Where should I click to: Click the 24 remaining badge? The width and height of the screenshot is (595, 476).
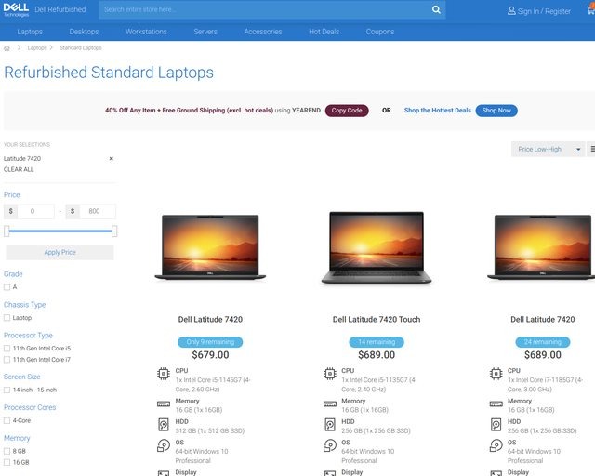coord(543,342)
